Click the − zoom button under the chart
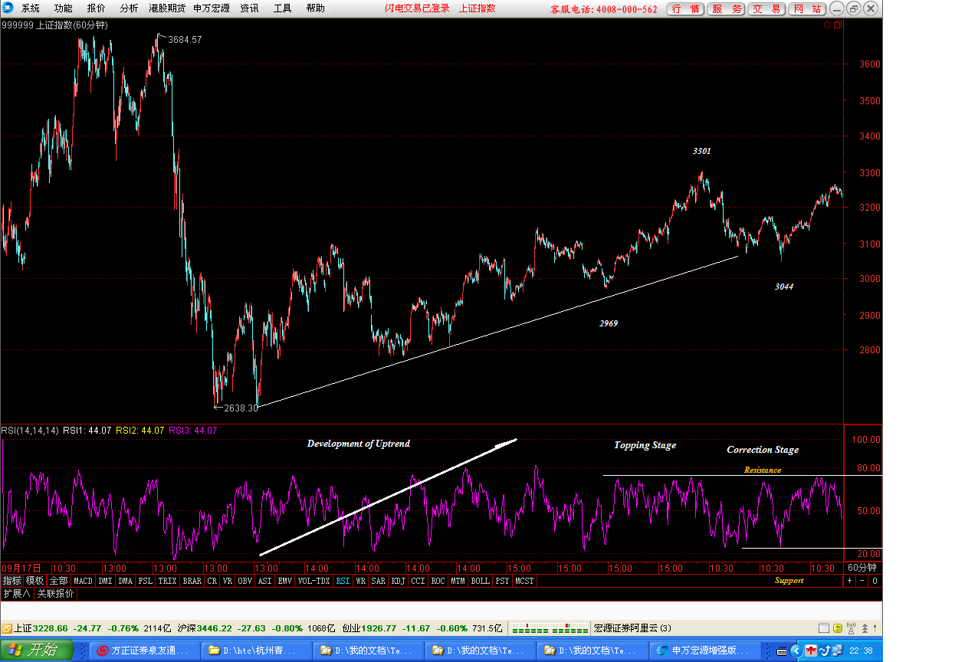Viewport: 965px width, 662px height. pyautogui.click(x=862, y=581)
